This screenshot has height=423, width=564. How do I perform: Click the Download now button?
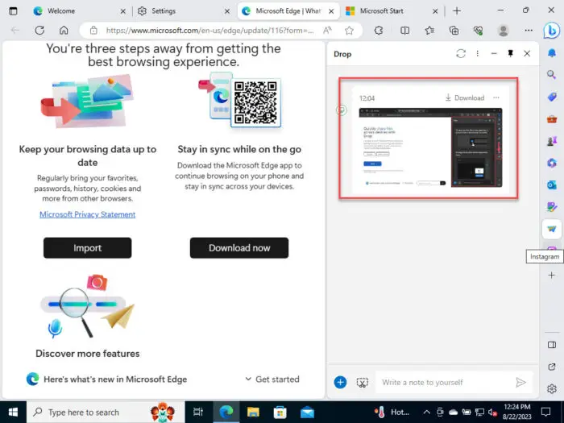(x=239, y=248)
